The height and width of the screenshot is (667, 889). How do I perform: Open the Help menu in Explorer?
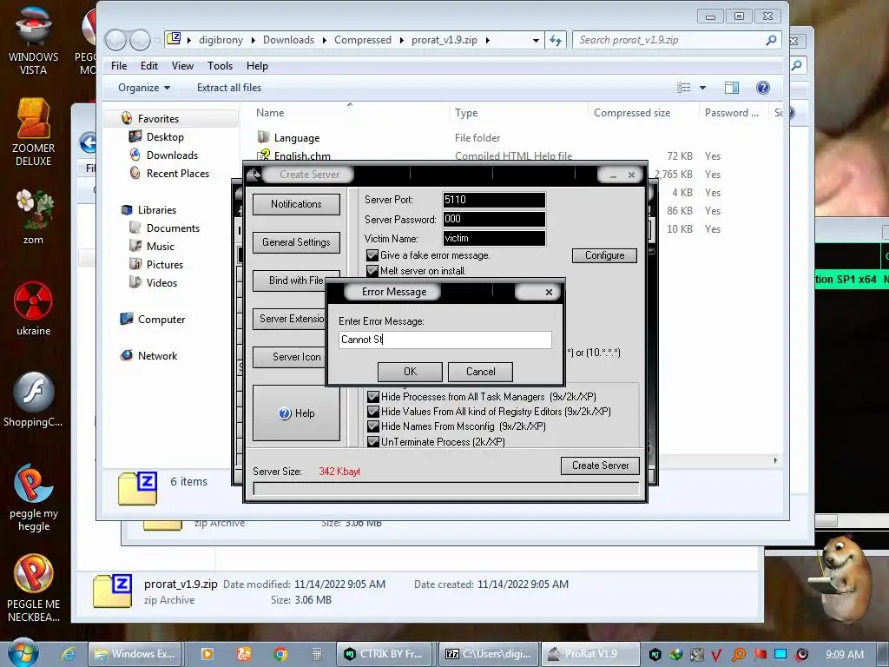click(257, 66)
